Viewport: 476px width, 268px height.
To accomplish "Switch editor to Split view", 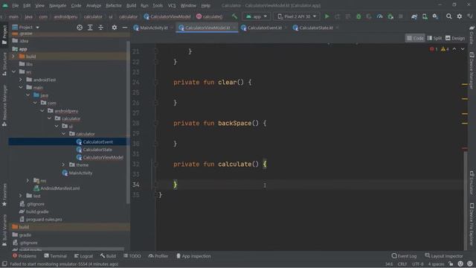I will 434,38.
